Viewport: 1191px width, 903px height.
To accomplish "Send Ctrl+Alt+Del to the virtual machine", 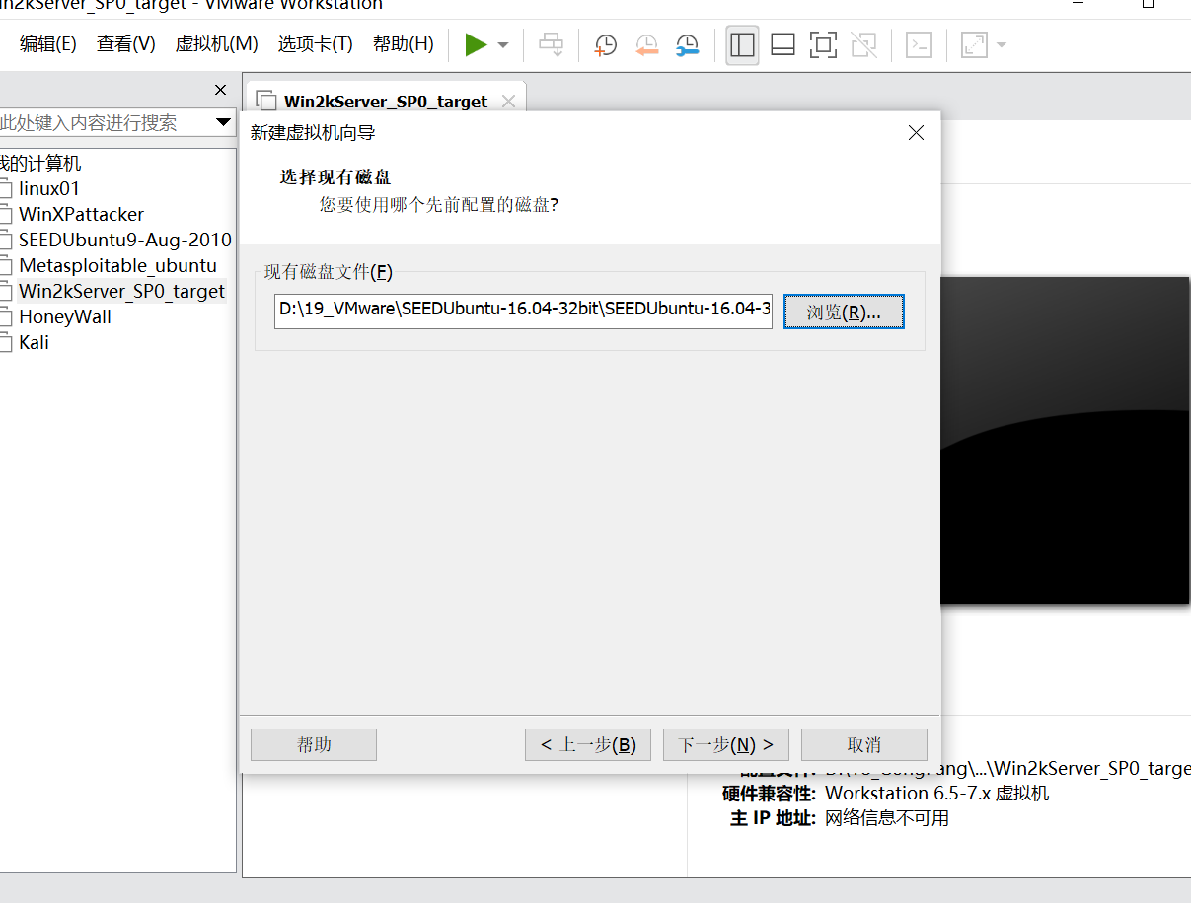I will pos(551,45).
